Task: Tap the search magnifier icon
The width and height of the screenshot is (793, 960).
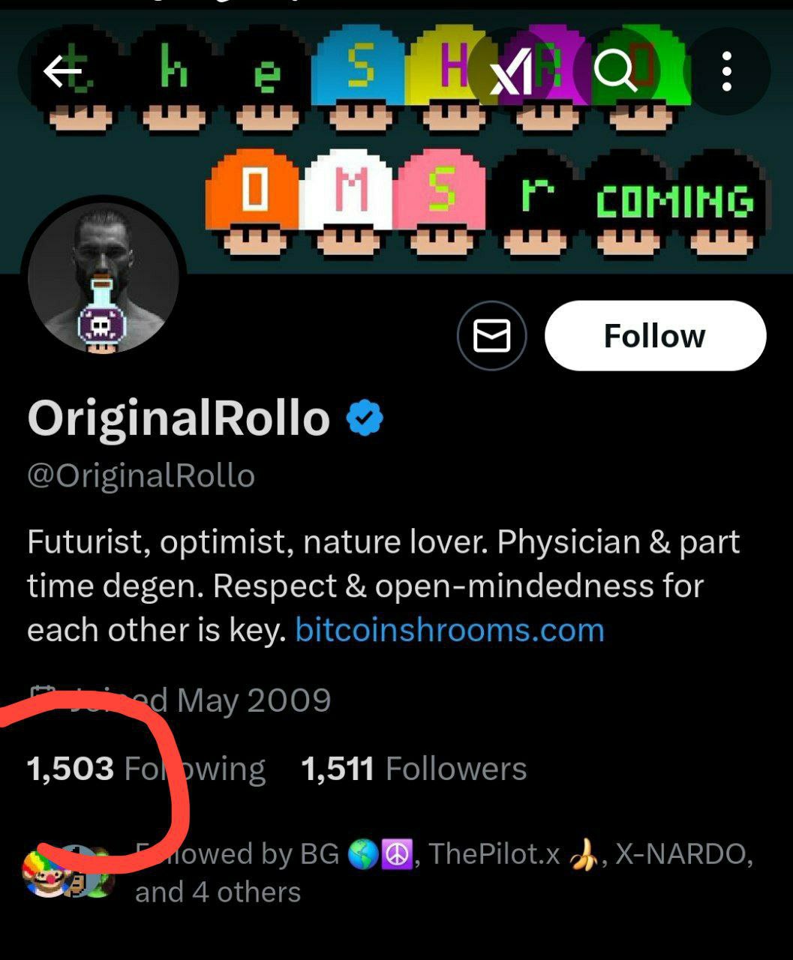Action: [x=615, y=72]
